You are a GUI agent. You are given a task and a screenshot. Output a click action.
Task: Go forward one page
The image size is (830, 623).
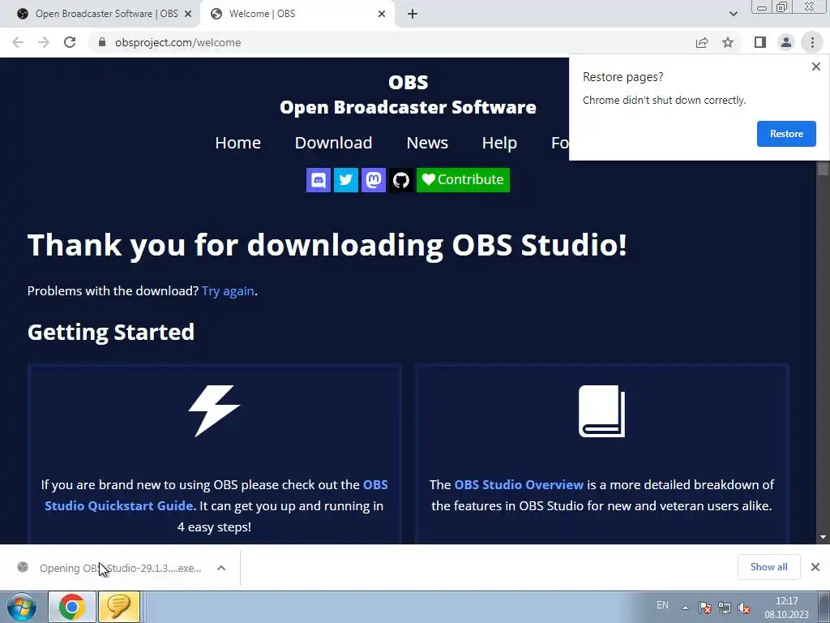pos(44,42)
